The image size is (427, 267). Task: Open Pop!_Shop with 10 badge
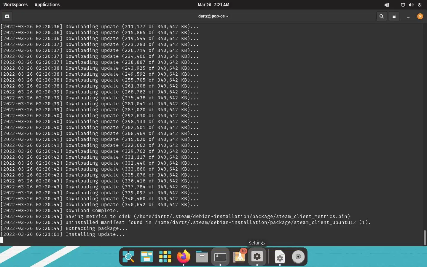(x=239, y=256)
